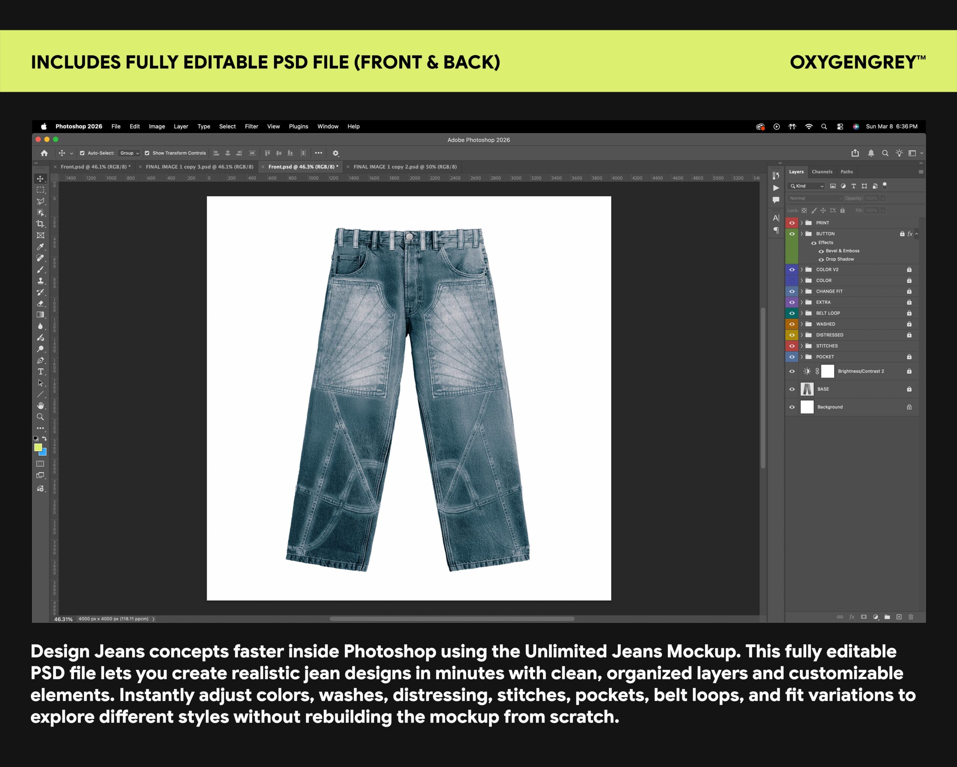Select the Eraser tool

(x=40, y=304)
